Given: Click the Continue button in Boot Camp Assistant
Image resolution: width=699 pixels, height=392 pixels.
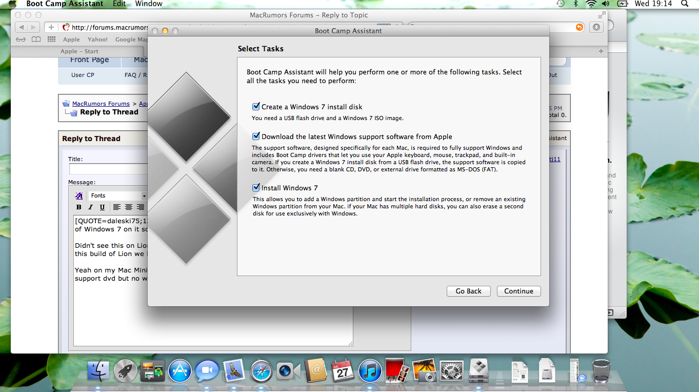Looking at the screenshot, I should pyautogui.click(x=518, y=291).
